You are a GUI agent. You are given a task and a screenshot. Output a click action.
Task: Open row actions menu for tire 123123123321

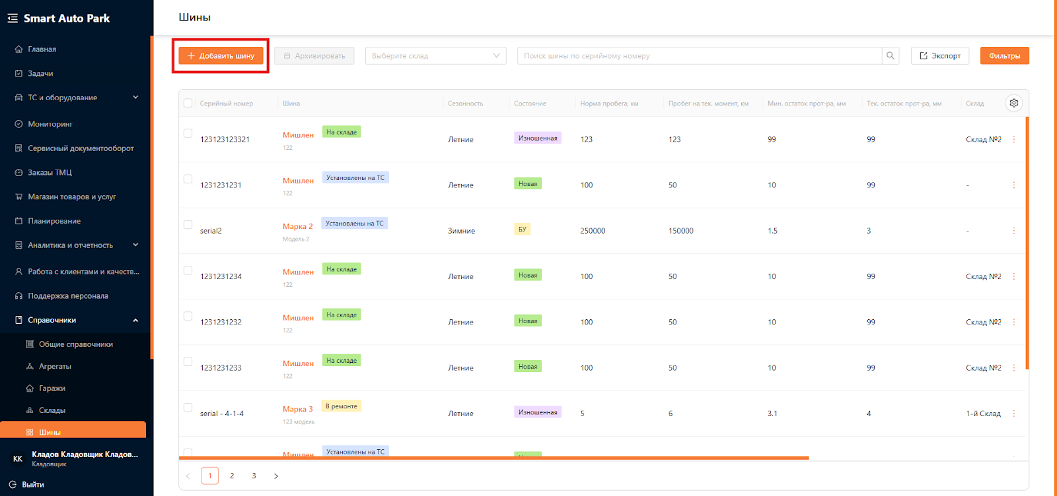point(1013,139)
